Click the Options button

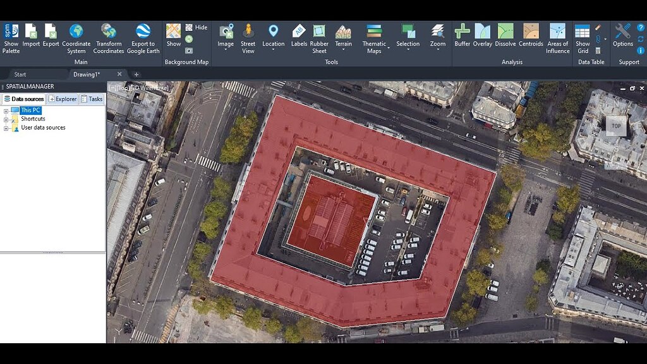[622, 36]
